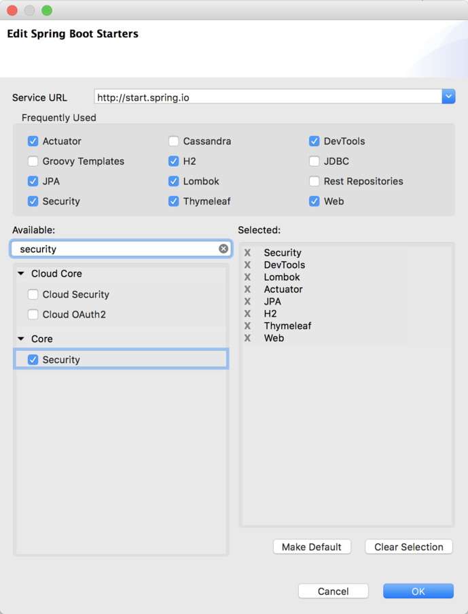Confirm with the OK button
The height and width of the screenshot is (614, 468).
coord(418,591)
